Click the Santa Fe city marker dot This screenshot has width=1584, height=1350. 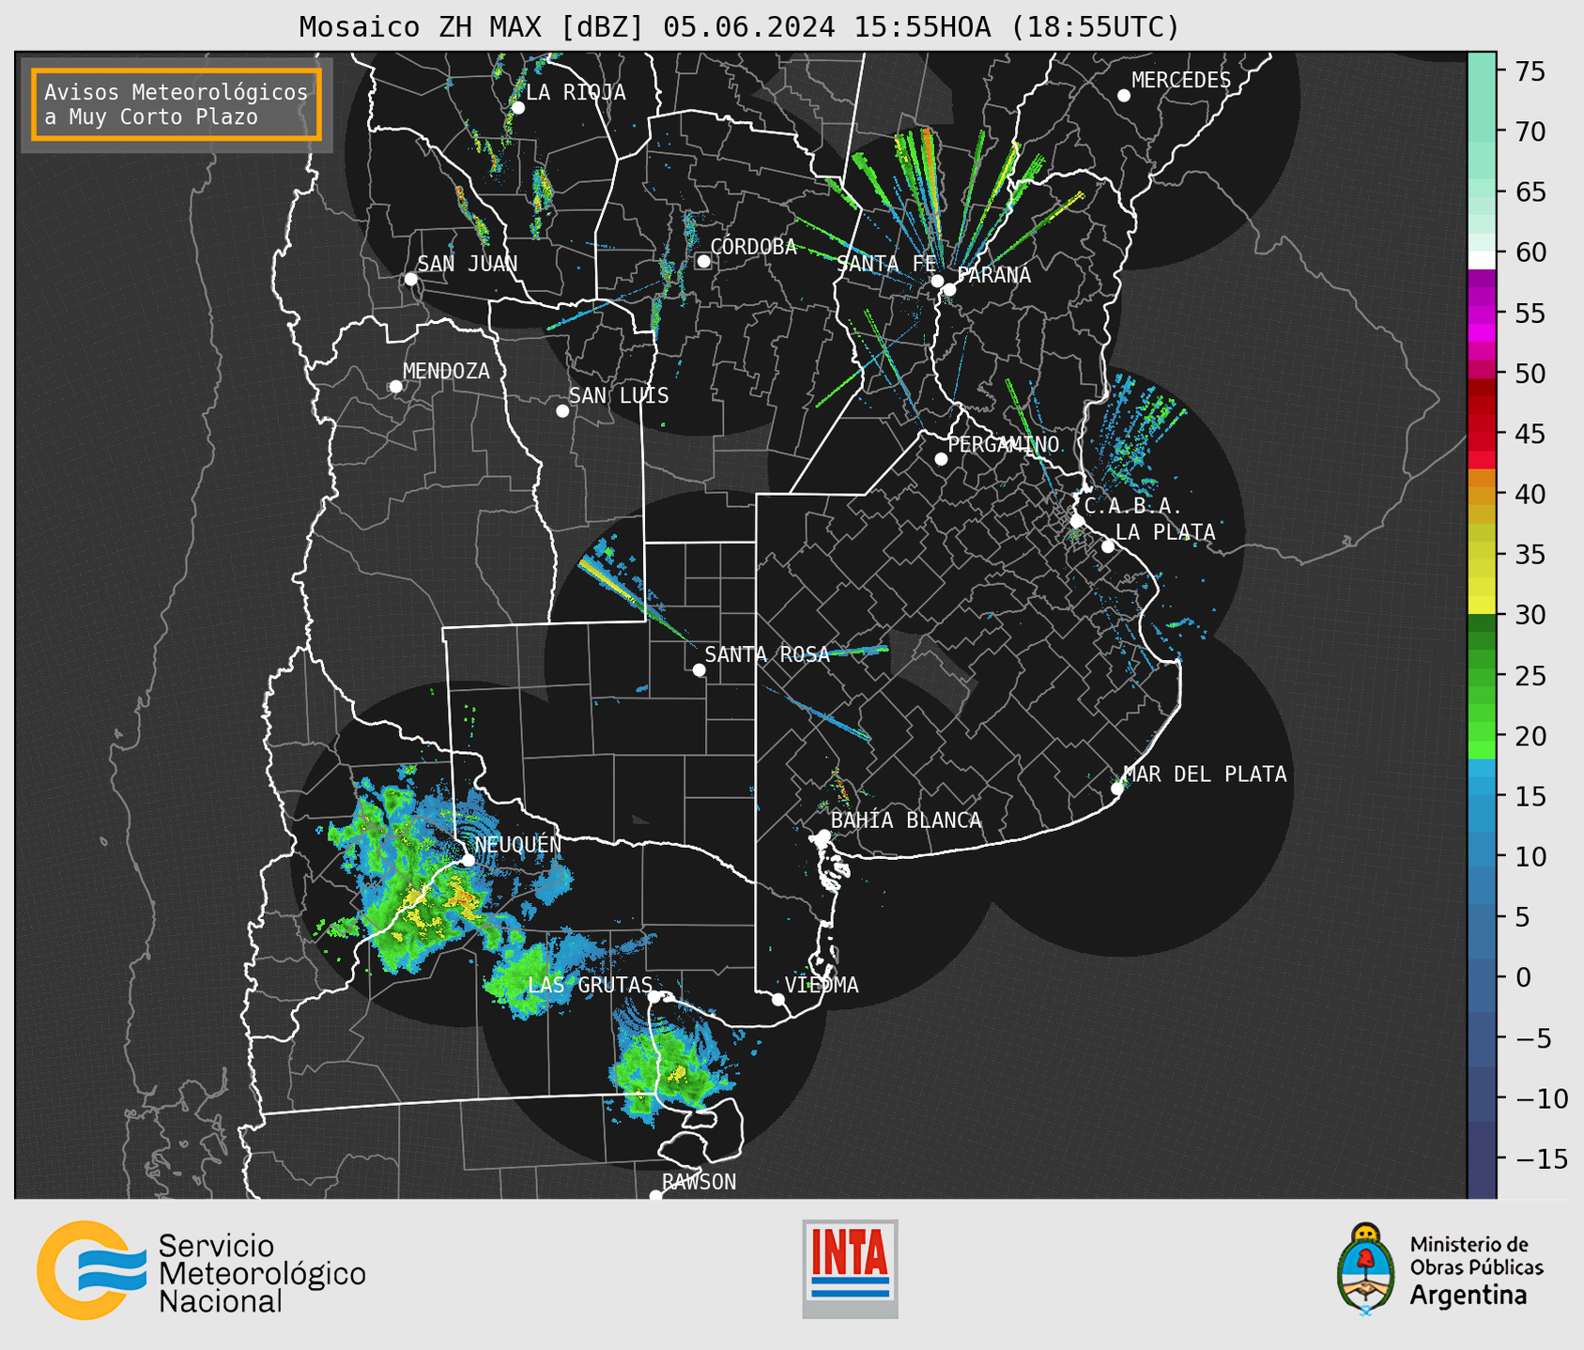click(937, 281)
